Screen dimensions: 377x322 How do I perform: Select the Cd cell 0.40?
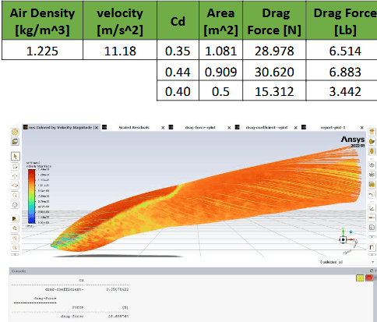pos(178,91)
